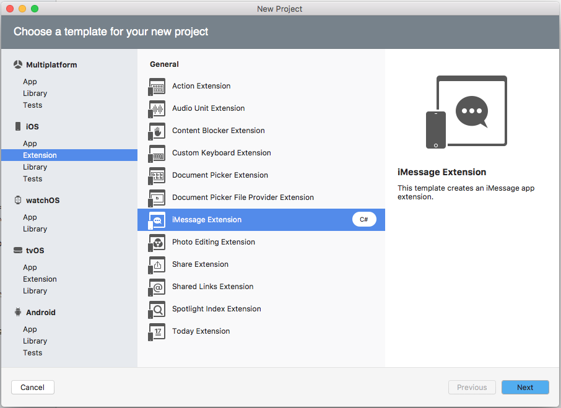Select the Spotlight Index Extension icon
This screenshot has height=408, width=561.
point(157,309)
